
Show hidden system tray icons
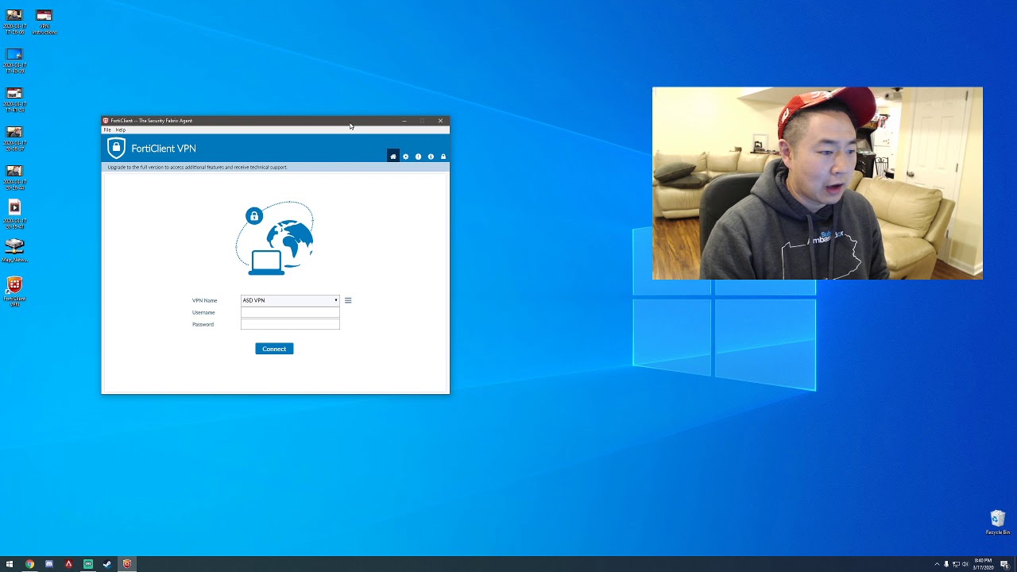937,564
